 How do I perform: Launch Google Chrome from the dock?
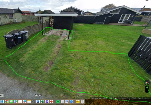coord(6,101)
